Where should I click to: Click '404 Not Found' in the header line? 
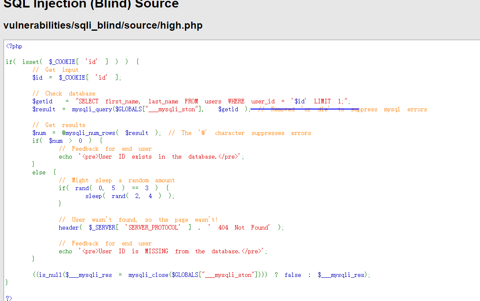tap(244, 228)
